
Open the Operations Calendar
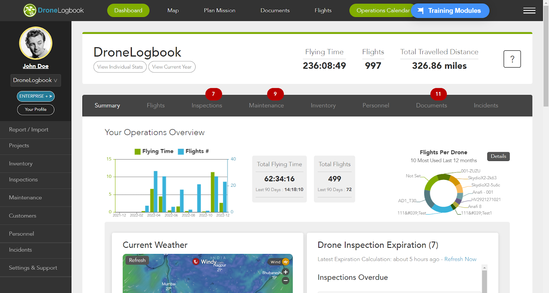[380, 10]
